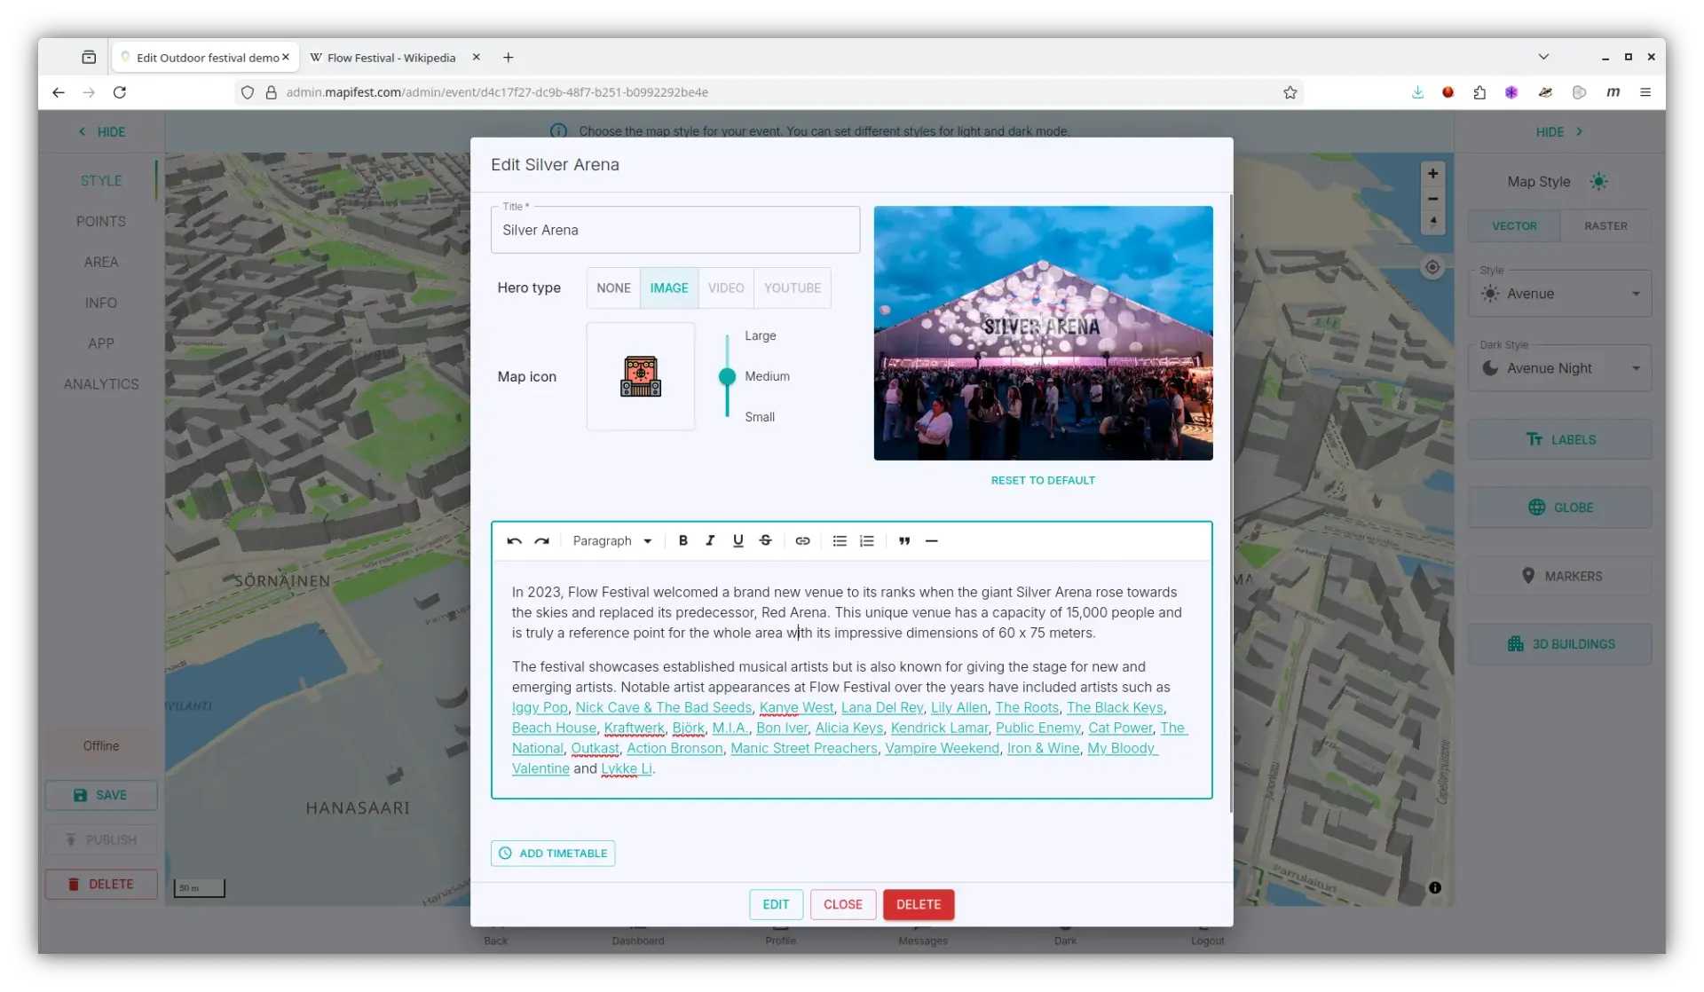Collapse the left sidebar with HIDE
Viewport: 1704px width, 992px height.
(x=101, y=131)
